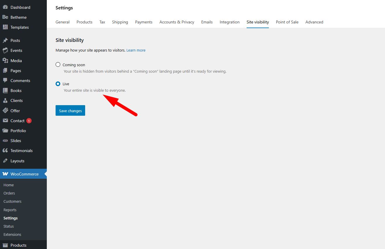The width and height of the screenshot is (385, 249).
Task: Click the WooCommerce logo icon in sidebar
Action: tap(5, 174)
